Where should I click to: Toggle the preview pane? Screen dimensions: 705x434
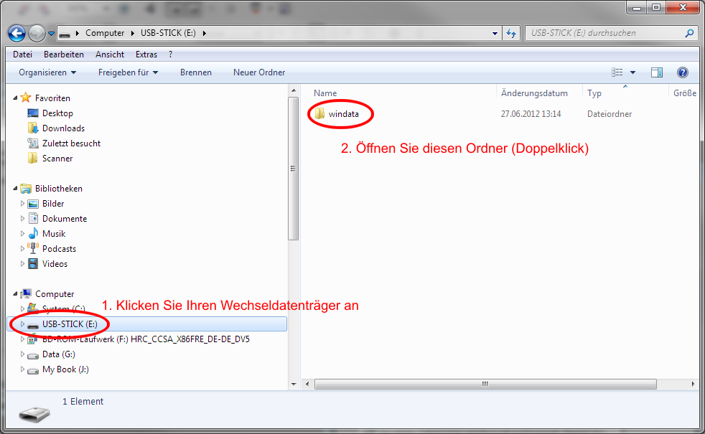[657, 72]
